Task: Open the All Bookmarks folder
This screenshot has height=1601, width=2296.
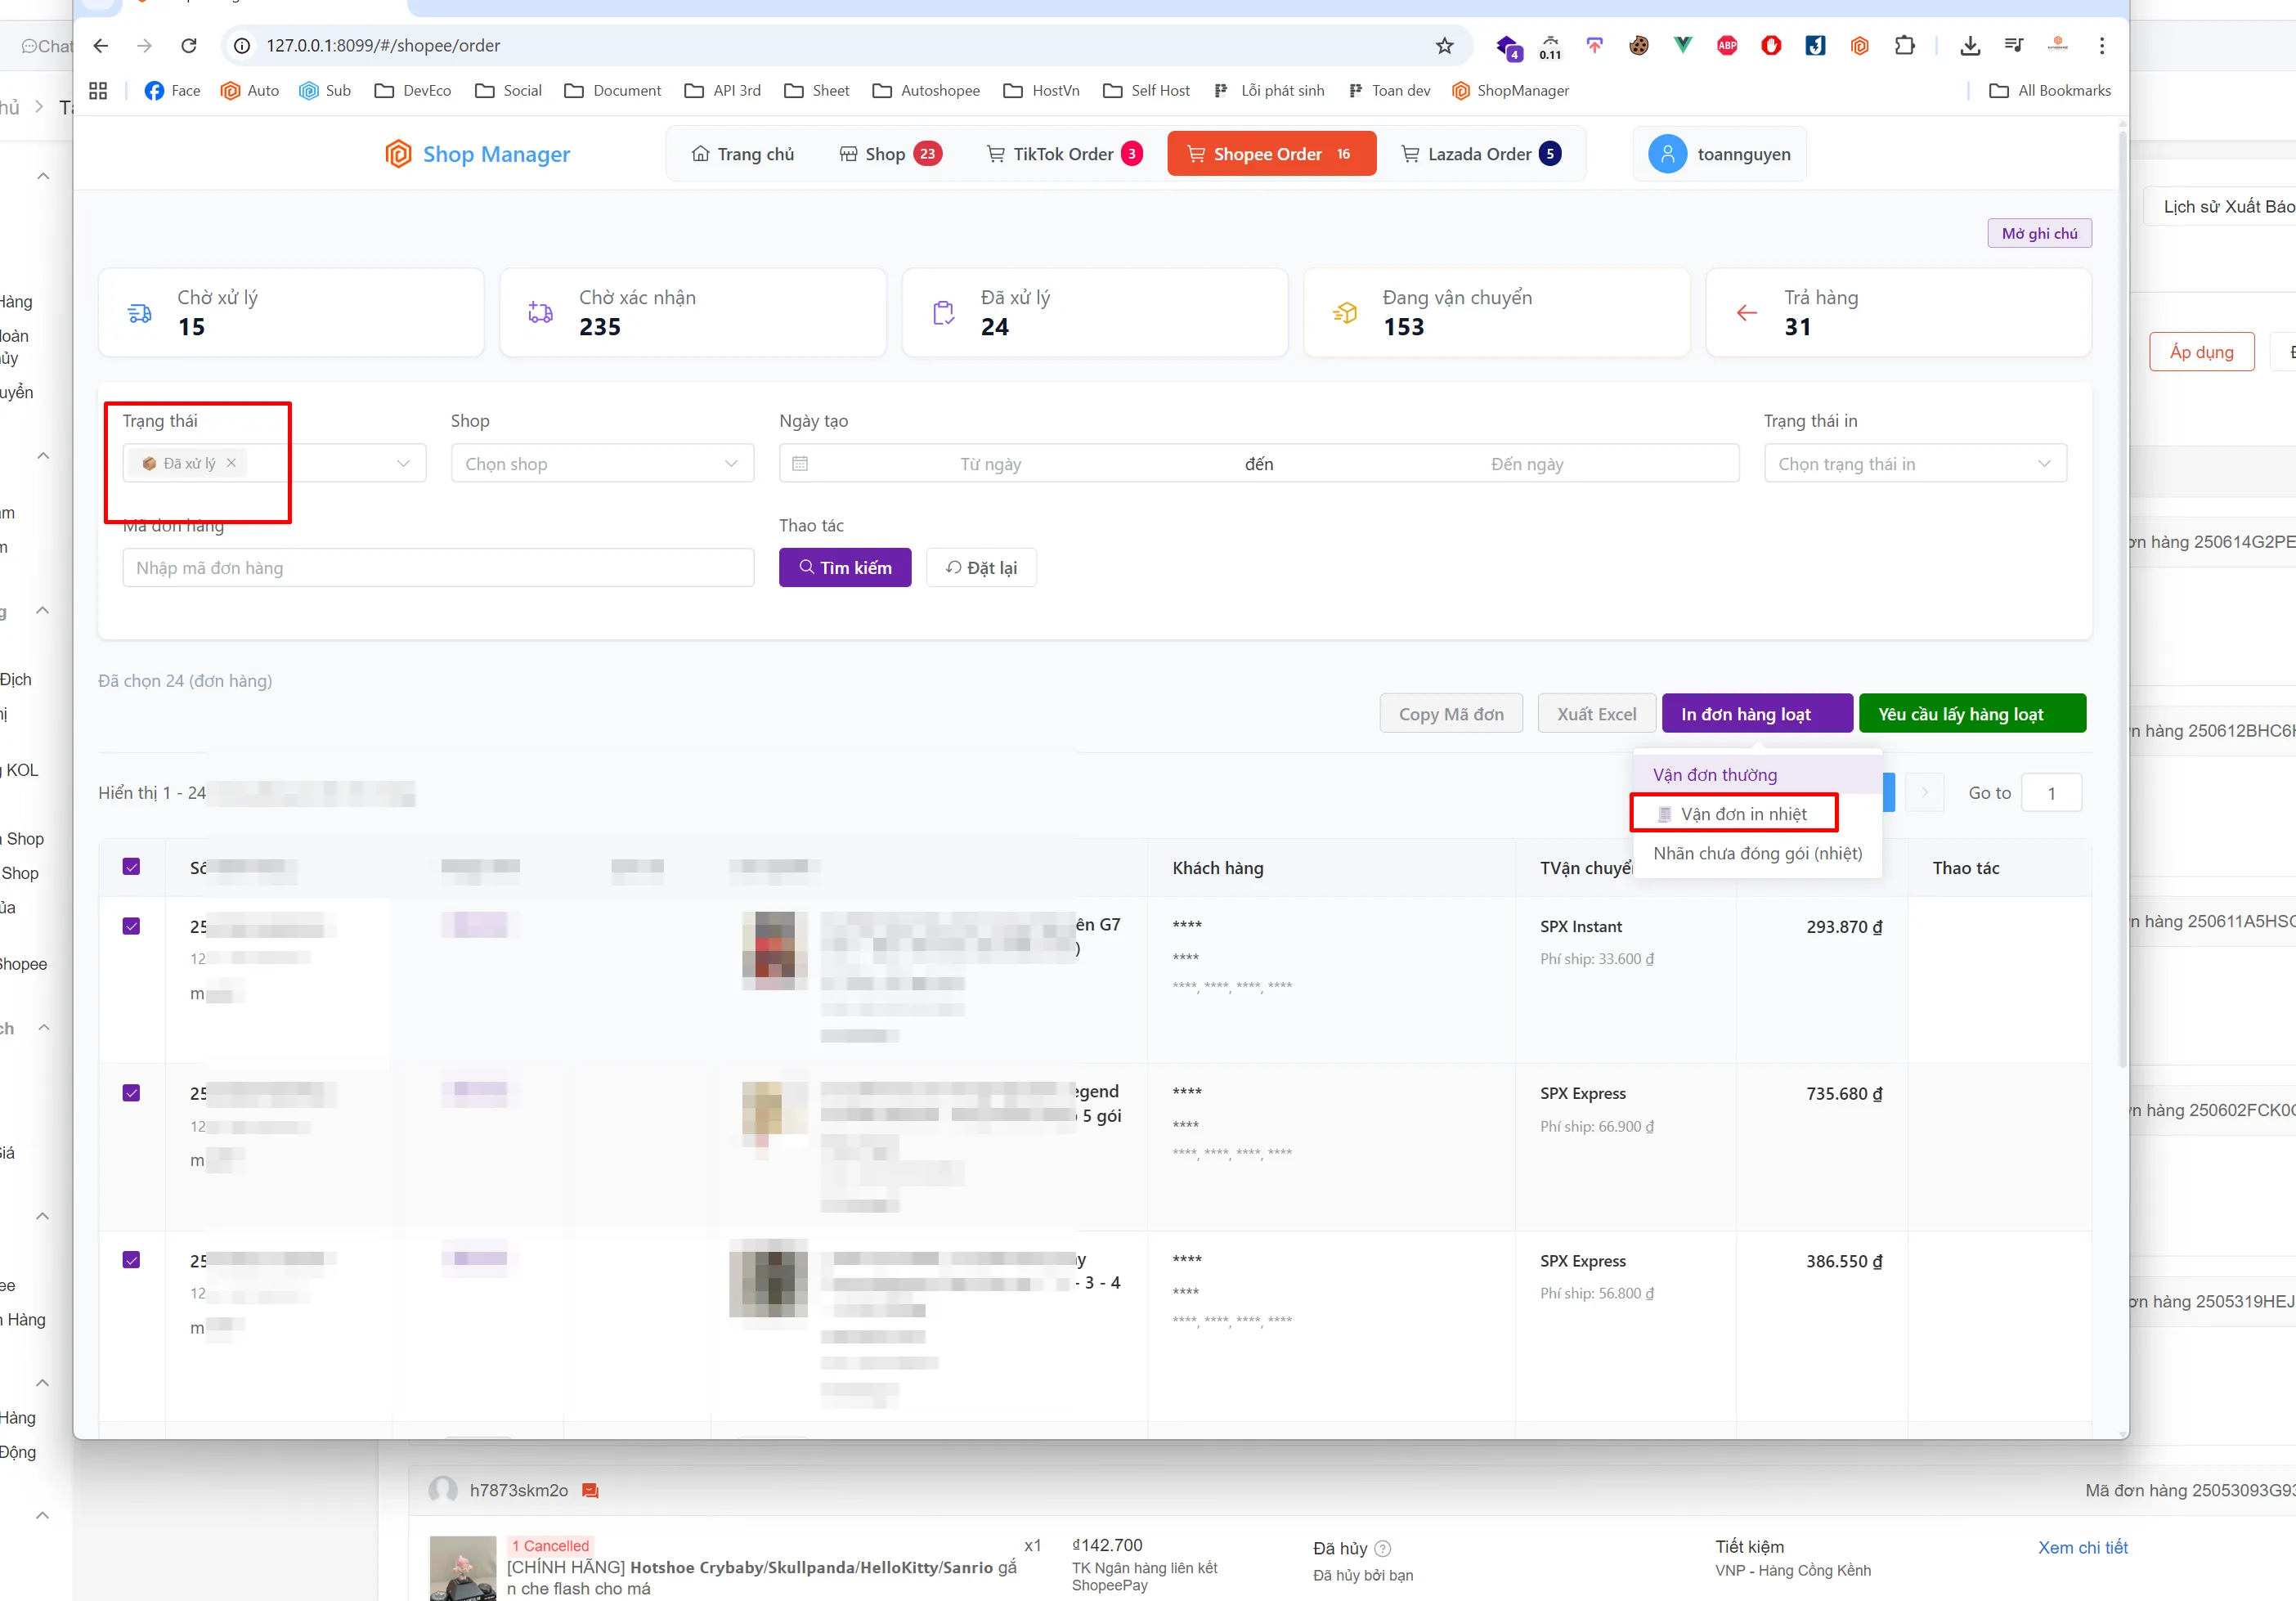Action: click(x=2050, y=91)
